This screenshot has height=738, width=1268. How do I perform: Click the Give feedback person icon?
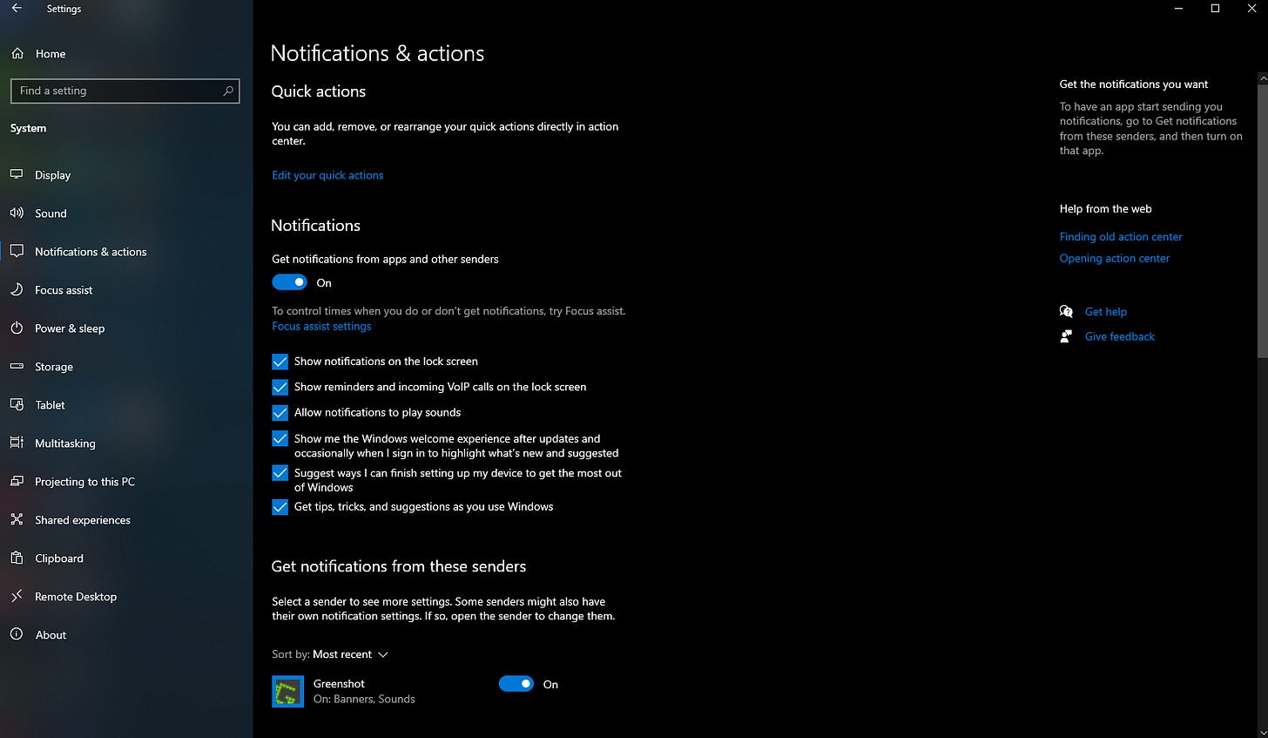click(1066, 336)
